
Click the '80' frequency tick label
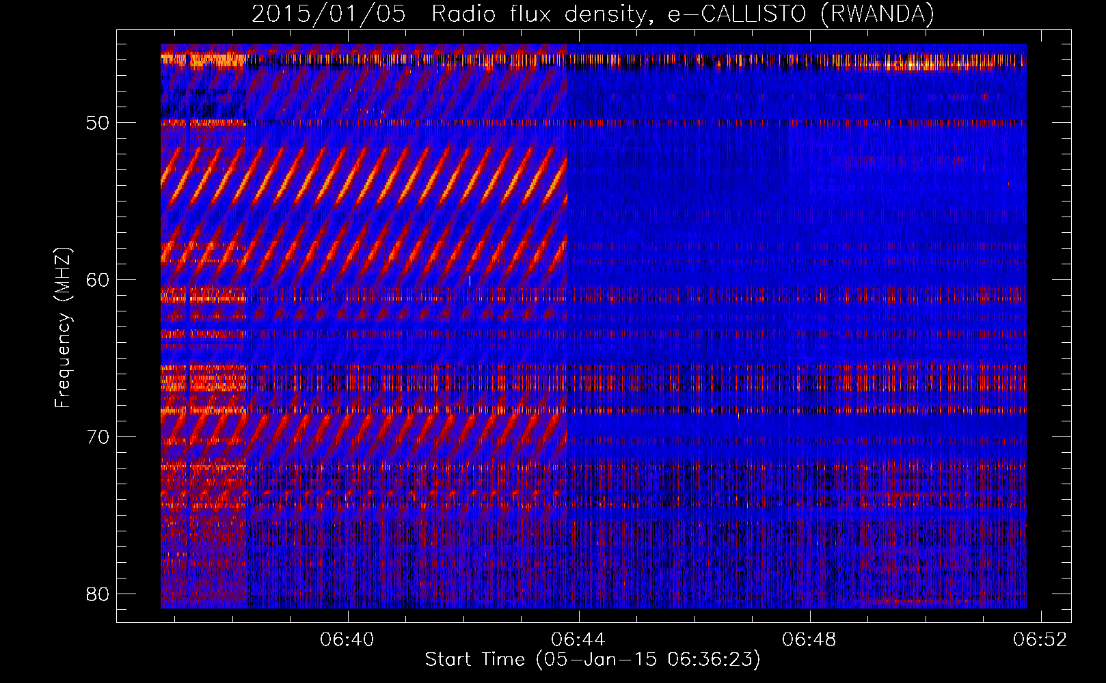coord(98,594)
